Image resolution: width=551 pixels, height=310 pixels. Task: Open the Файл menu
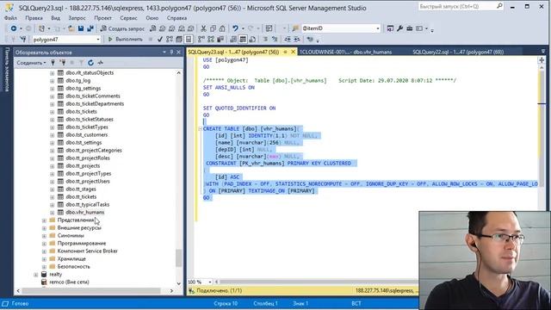pos(10,17)
